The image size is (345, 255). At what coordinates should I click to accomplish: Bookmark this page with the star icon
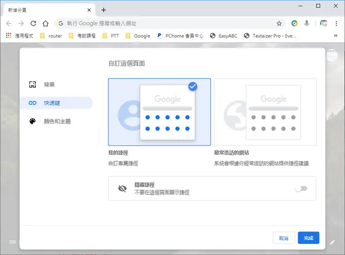pos(279,23)
